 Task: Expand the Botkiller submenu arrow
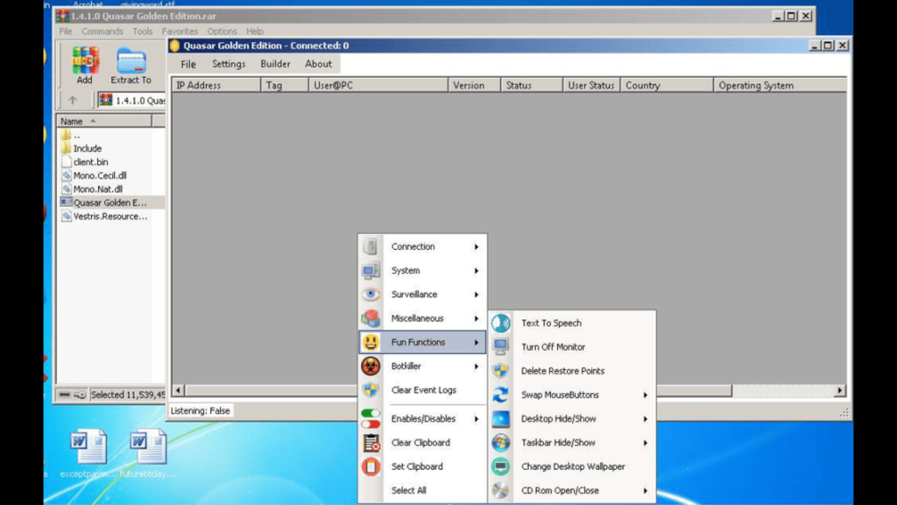point(476,366)
